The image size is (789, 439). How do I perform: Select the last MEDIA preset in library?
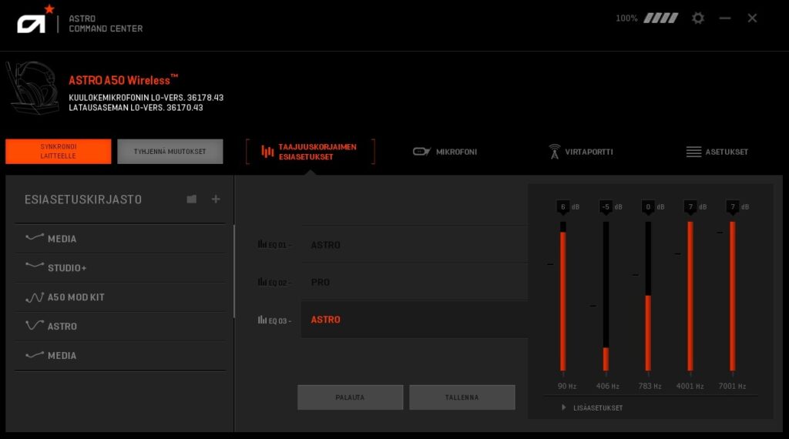pos(120,356)
